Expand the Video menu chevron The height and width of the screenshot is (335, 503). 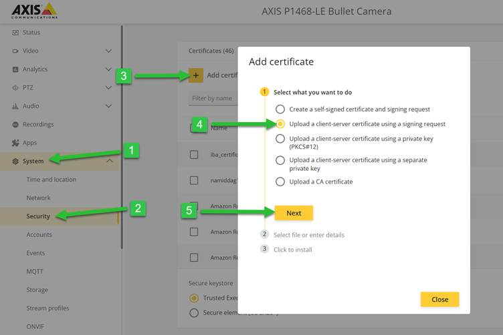pos(109,51)
